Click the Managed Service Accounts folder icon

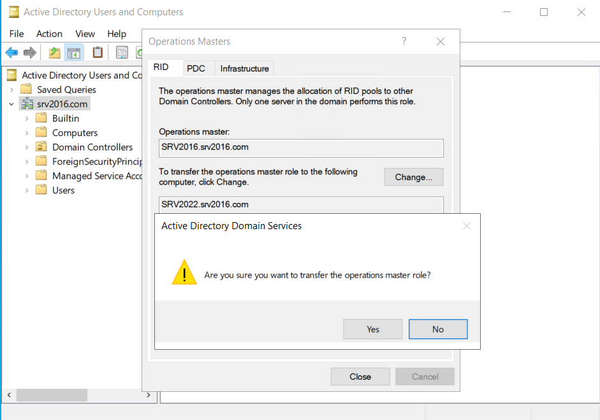click(x=41, y=176)
